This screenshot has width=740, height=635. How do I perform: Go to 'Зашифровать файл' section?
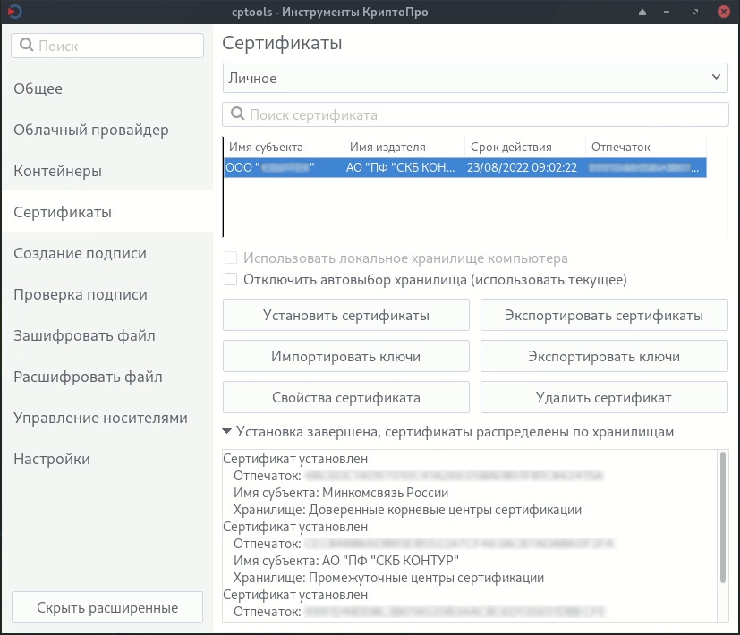[x=107, y=335]
